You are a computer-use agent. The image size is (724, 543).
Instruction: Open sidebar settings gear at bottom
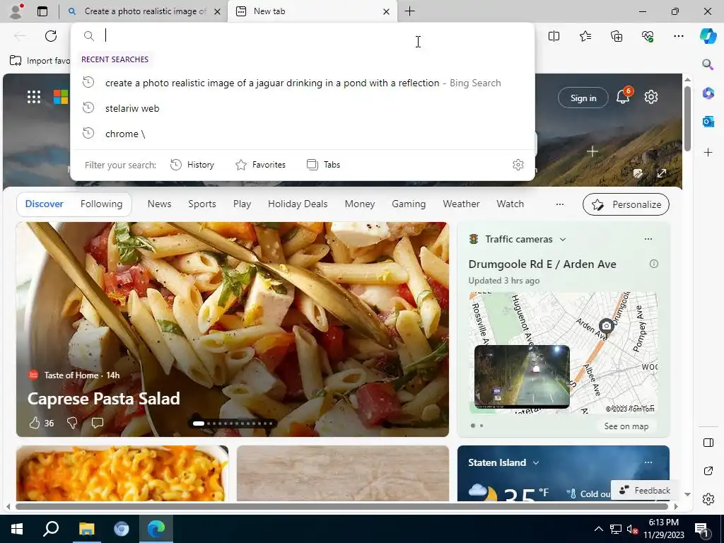[x=708, y=499]
